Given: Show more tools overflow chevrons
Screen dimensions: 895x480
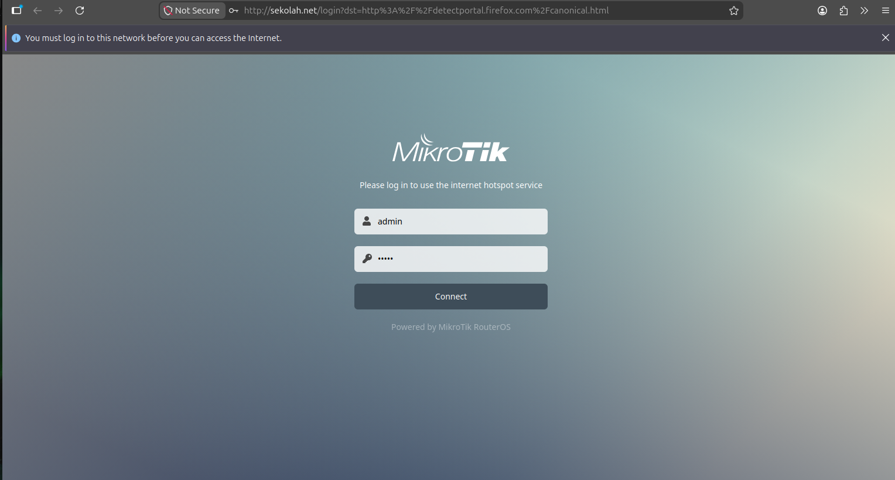Looking at the screenshot, I should pyautogui.click(x=865, y=11).
